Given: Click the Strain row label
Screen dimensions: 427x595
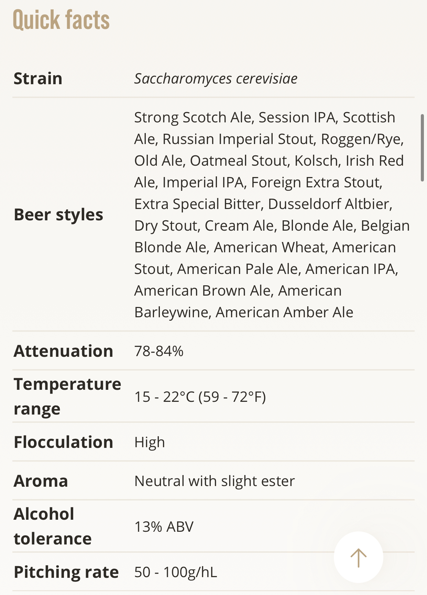Looking at the screenshot, I should coord(38,78).
